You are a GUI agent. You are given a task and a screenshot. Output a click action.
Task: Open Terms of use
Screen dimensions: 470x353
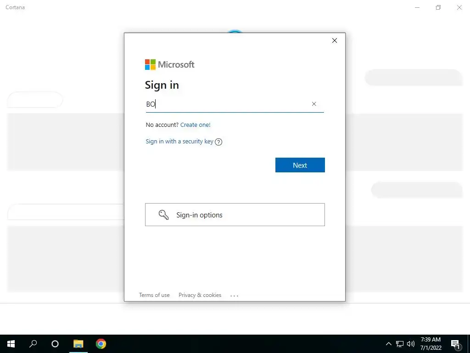[154, 295]
